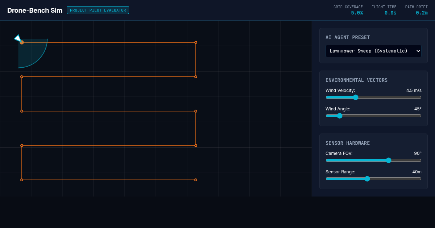Screen dimensions: 435x228
Task: Click the GRID COVERAGE stat label
Action: tap(348, 7)
